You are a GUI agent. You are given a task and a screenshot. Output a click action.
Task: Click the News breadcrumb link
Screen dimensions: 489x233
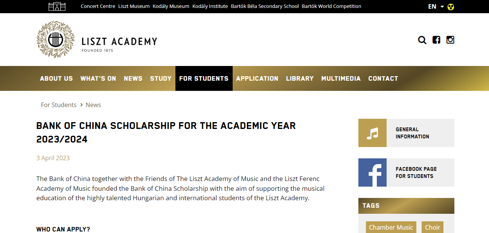coord(93,105)
